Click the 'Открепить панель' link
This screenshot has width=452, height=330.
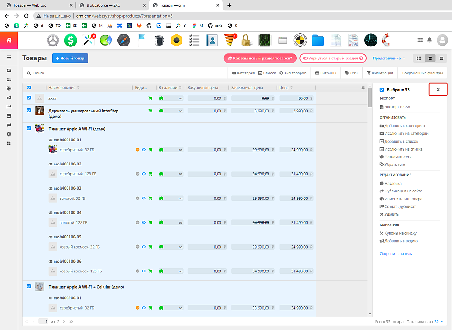point(396,254)
